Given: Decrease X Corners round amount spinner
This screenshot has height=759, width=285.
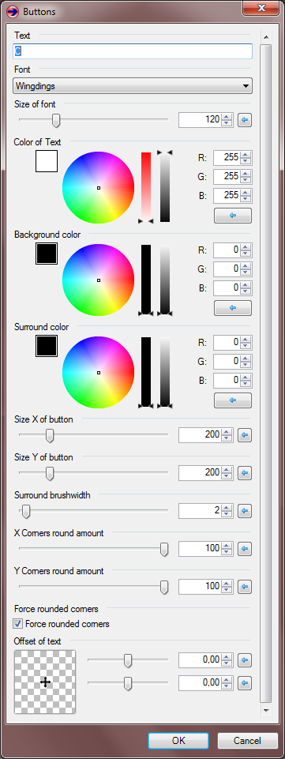Looking at the screenshot, I should tap(227, 552).
